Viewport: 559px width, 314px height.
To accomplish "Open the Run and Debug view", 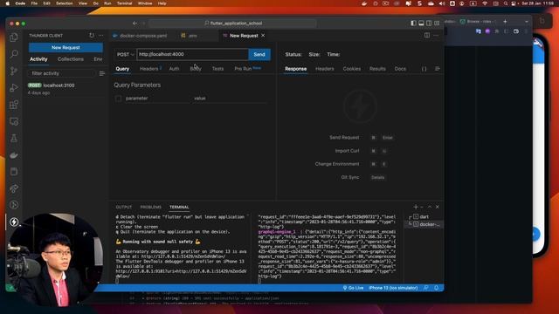I will pos(14,87).
